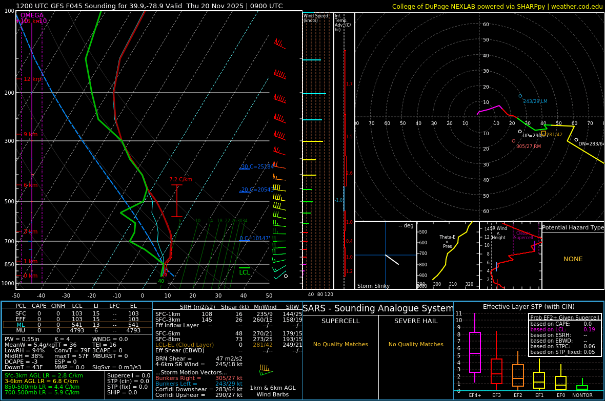
Task: Click the purple 'Classic Supercell' label
Action: [x=523, y=235]
